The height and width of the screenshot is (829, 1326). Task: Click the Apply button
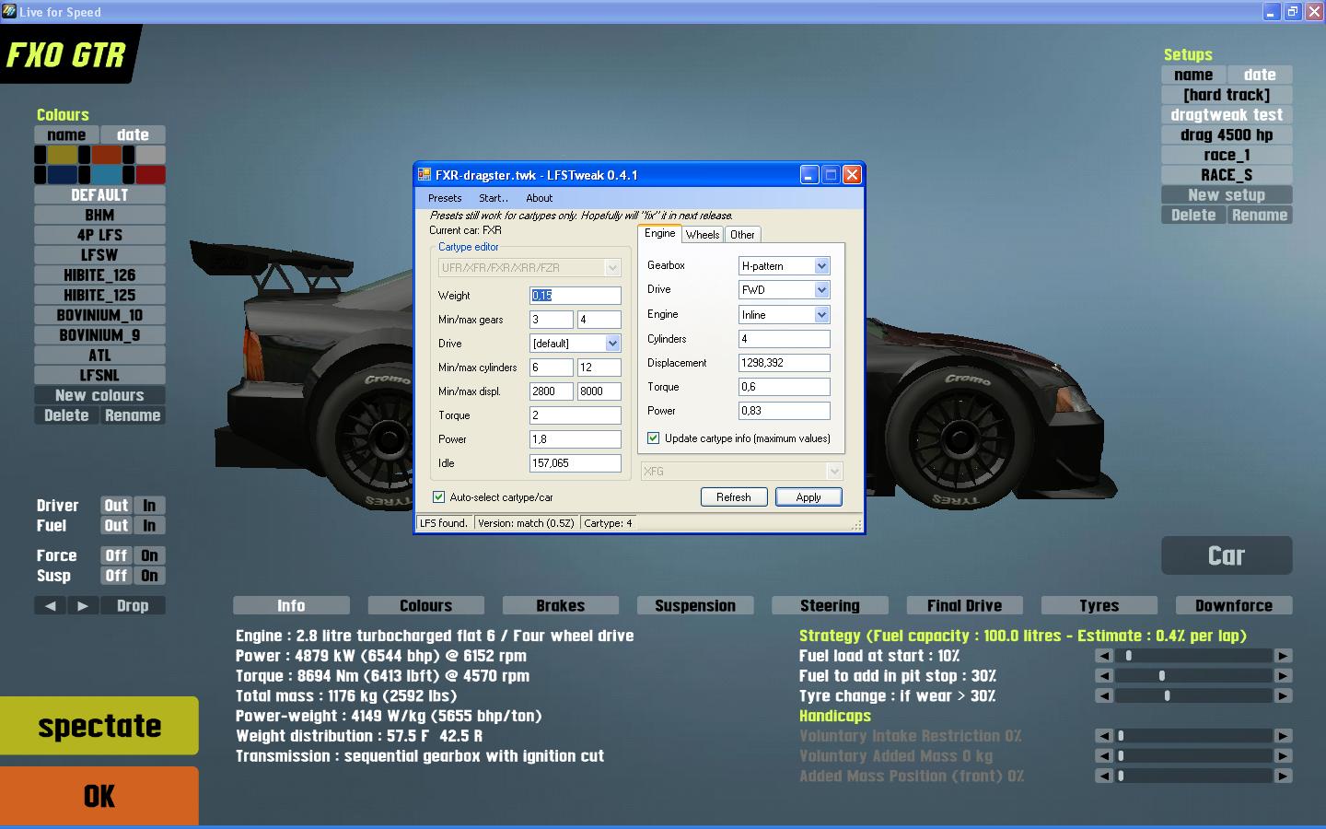(x=808, y=497)
